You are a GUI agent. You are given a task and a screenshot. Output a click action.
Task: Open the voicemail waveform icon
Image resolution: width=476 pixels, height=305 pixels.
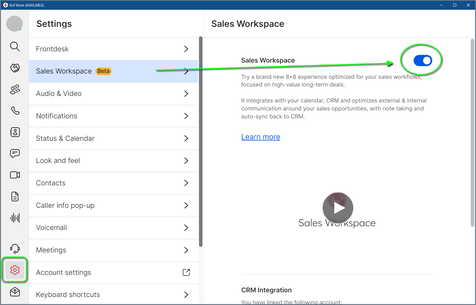[15, 218]
